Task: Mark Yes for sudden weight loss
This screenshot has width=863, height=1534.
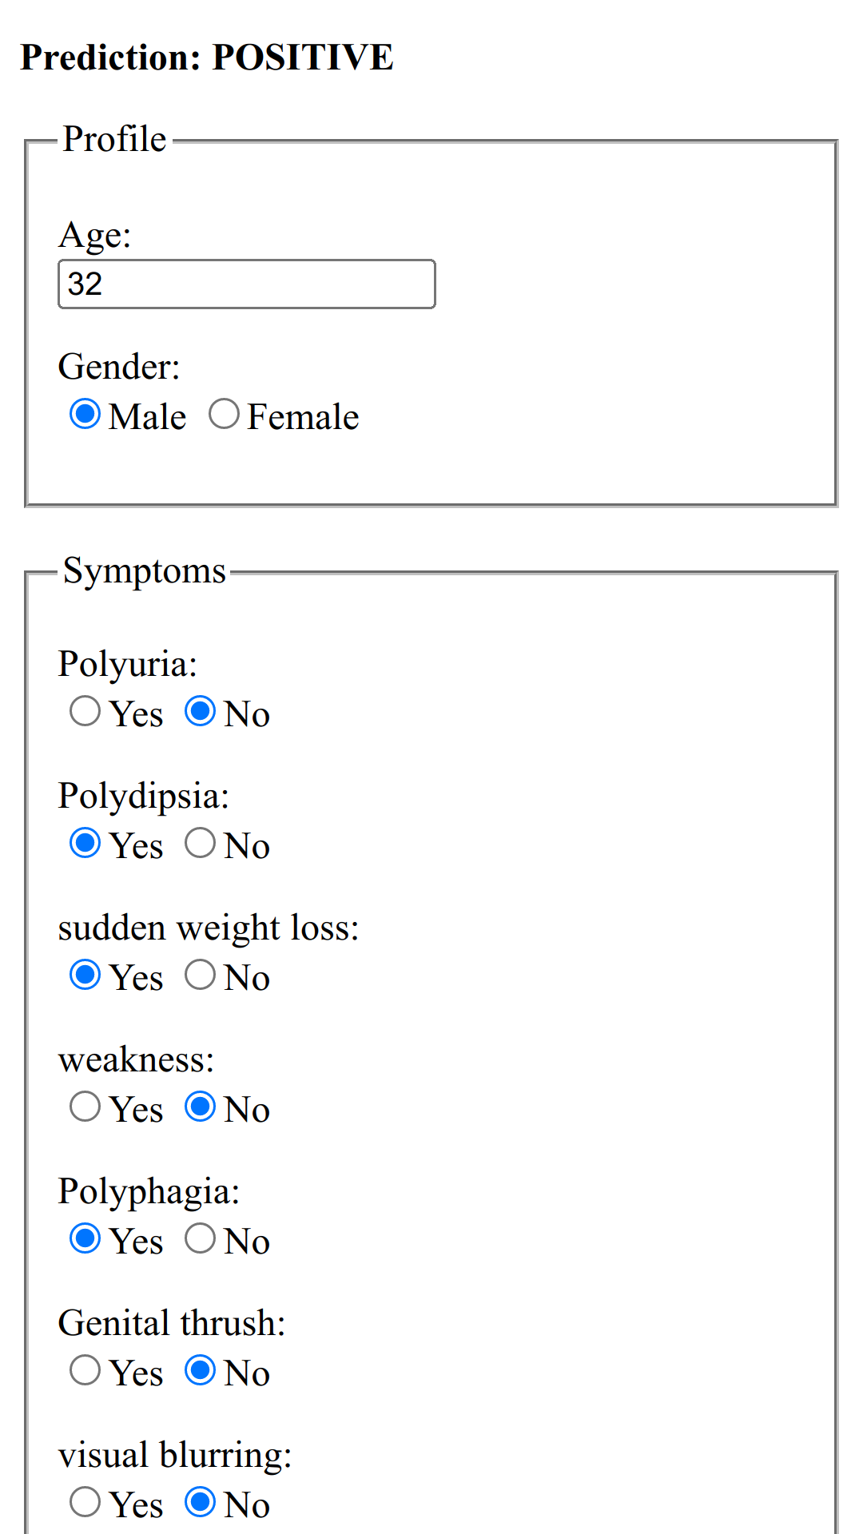Action: coord(86,975)
